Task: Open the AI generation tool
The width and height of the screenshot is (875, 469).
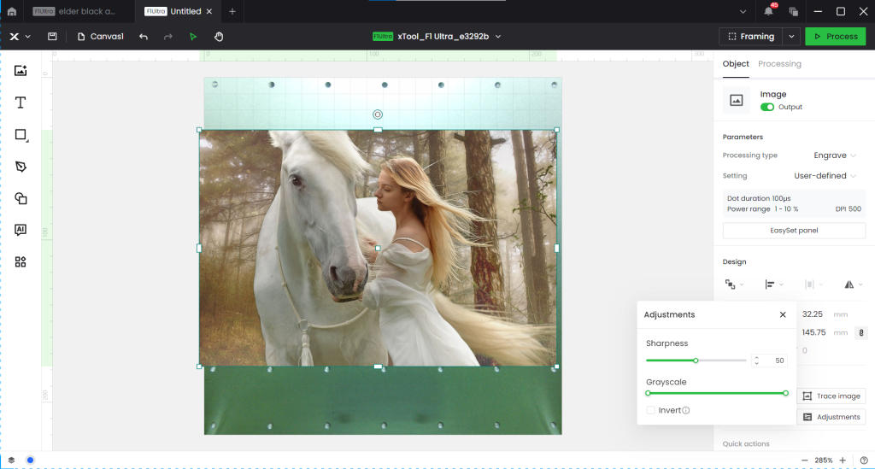Action: [x=21, y=230]
